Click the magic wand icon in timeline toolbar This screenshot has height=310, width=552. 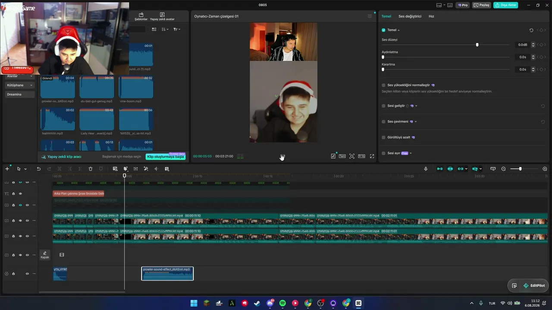(146, 169)
